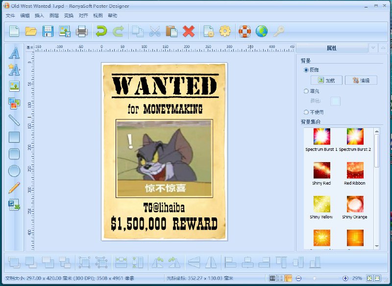The height and width of the screenshot is (286, 392).
Task: Open the 帮助 menu
Action: tap(113, 16)
